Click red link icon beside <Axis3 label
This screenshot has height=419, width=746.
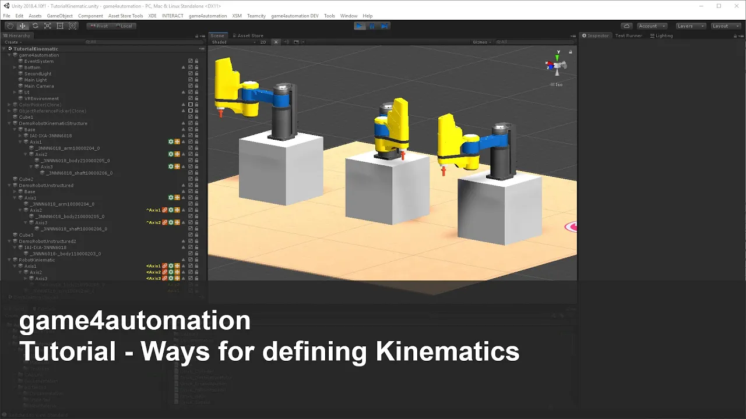click(165, 278)
